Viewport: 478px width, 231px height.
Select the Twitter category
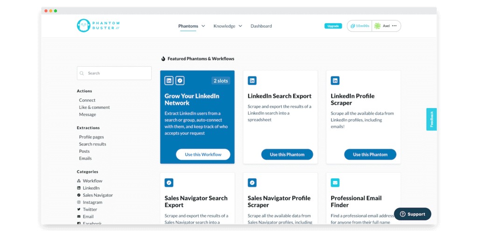[x=90, y=210]
